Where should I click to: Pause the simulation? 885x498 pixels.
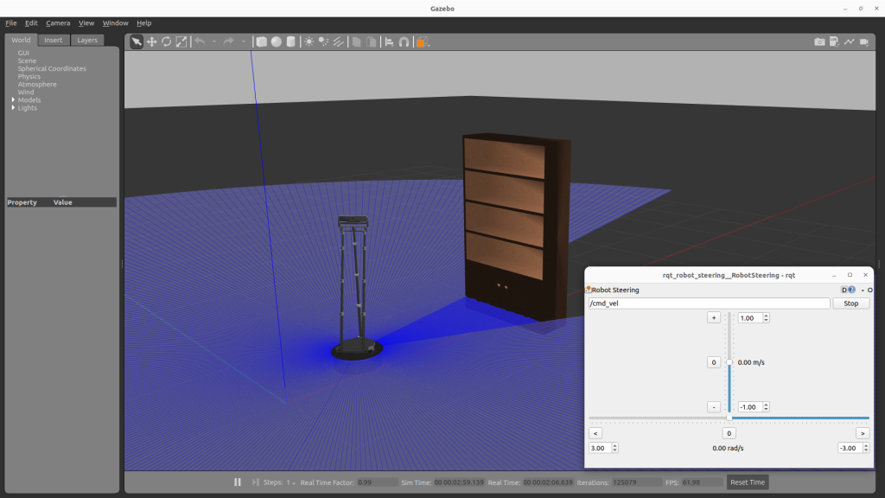click(238, 482)
